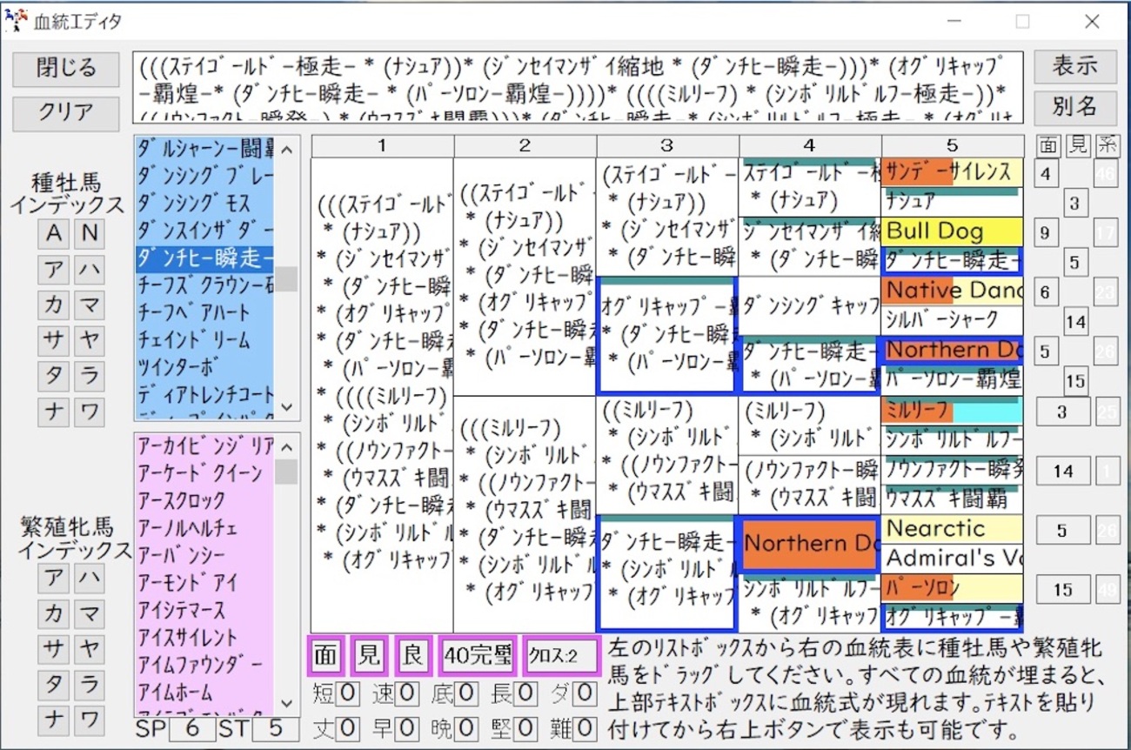1131x750 pixels.
Task: Click the 面 column header top right
Action: (1047, 145)
